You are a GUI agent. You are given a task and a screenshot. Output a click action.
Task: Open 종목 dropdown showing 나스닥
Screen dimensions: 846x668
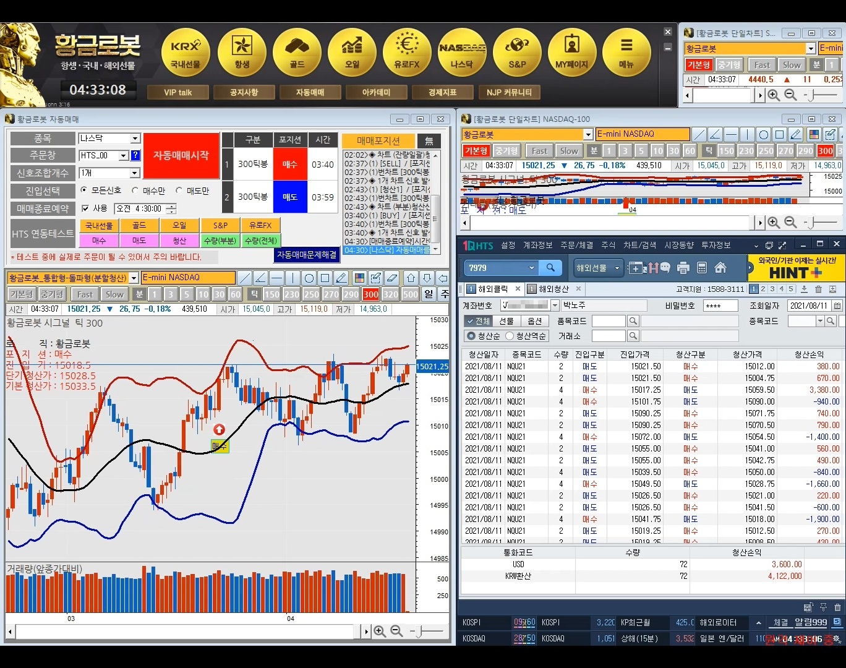pyautogui.click(x=135, y=139)
